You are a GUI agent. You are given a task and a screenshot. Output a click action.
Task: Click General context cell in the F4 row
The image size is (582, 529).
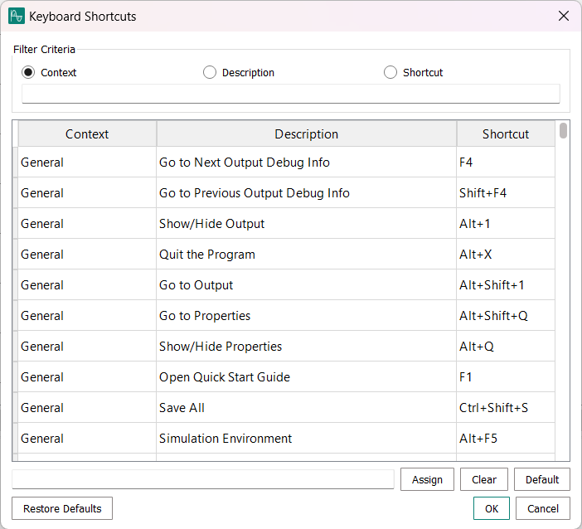[87, 163]
